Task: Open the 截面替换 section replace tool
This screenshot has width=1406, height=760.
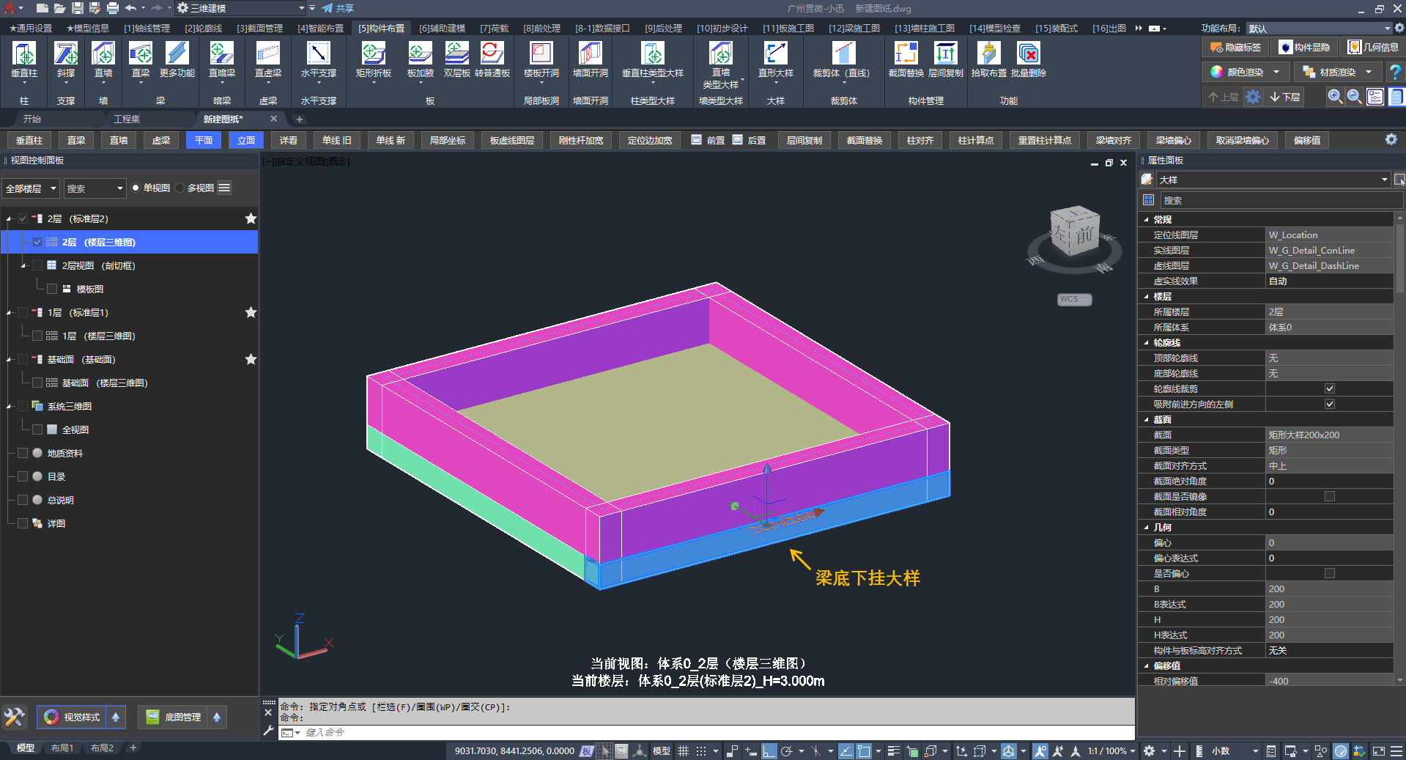Action: [x=906, y=59]
